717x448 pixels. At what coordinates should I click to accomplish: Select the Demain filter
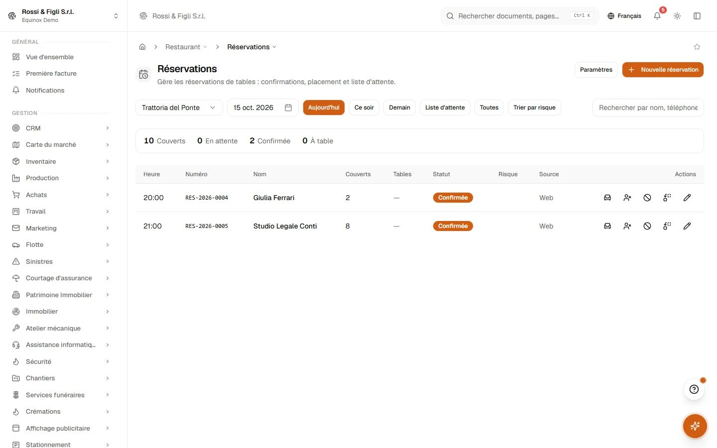click(400, 108)
